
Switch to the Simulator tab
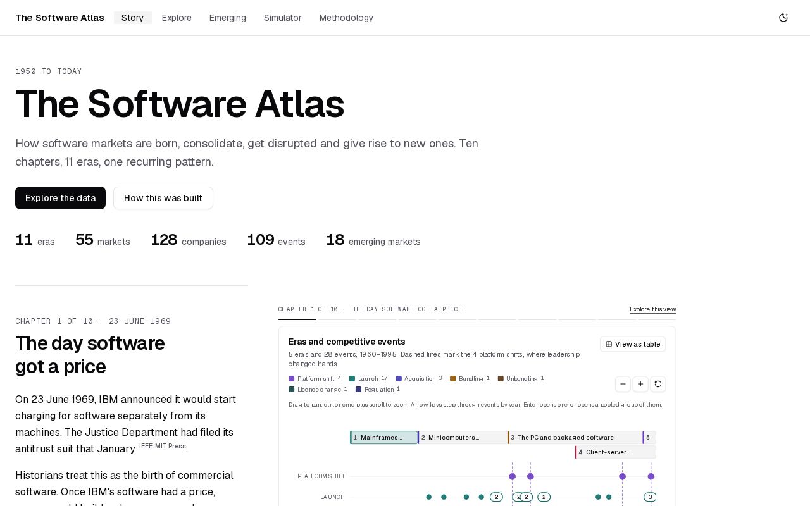pos(283,18)
